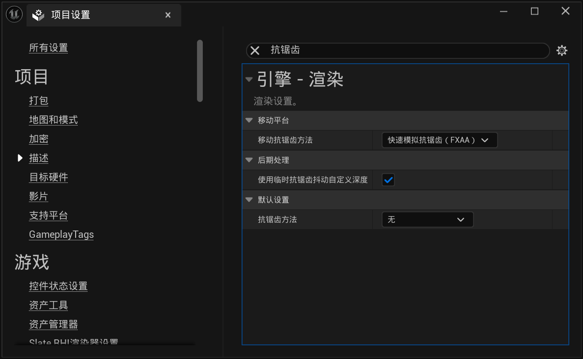Image resolution: width=583 pixels, height=359 pixels.
Task: Clear the search text with the X icon
Action: pos(255,51)
